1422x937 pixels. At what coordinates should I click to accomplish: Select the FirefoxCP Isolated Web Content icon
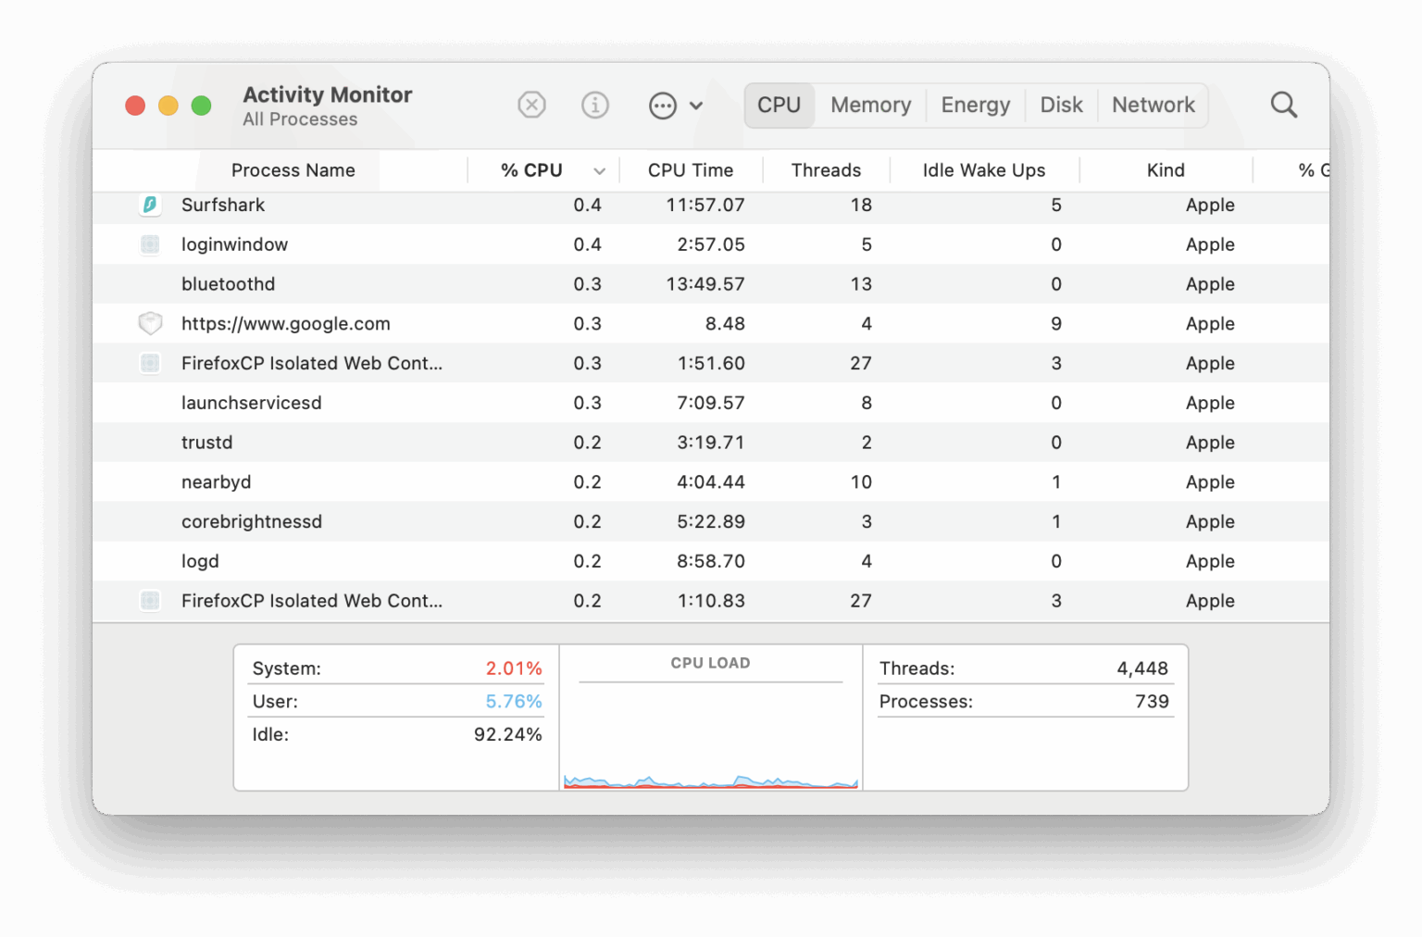(x=150, y=363)
